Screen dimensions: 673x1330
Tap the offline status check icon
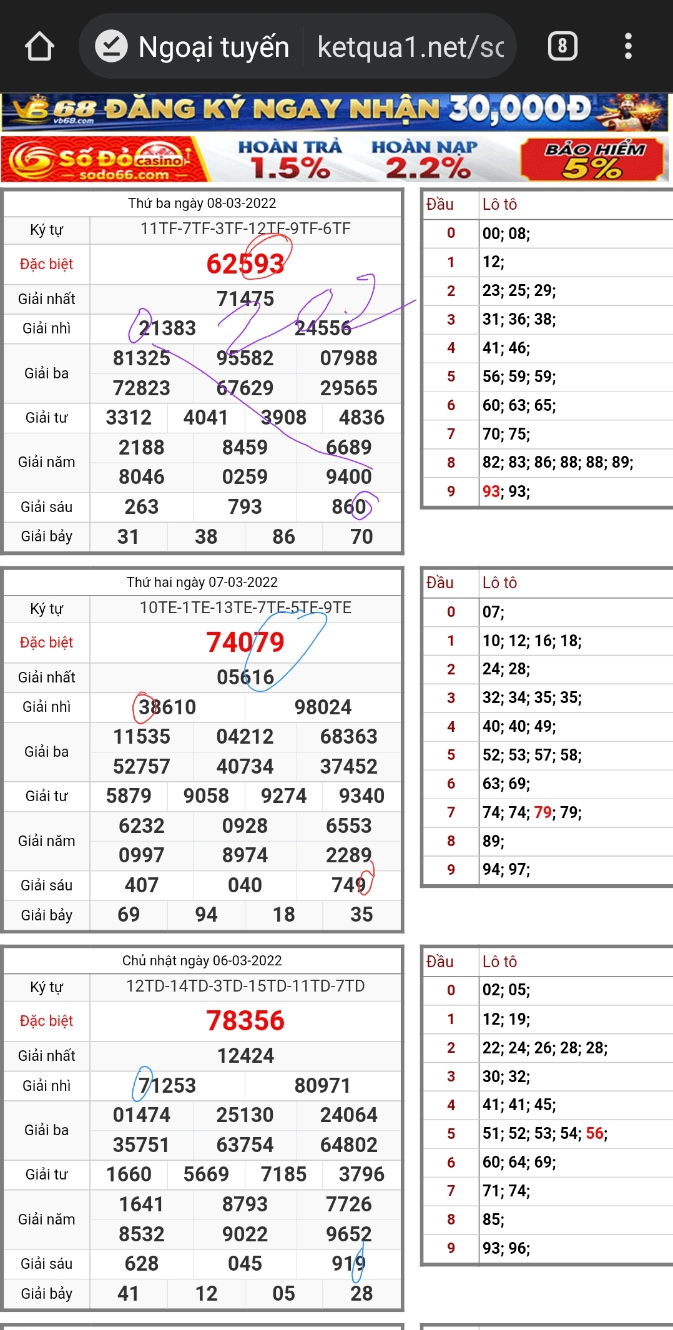(111, 46)
